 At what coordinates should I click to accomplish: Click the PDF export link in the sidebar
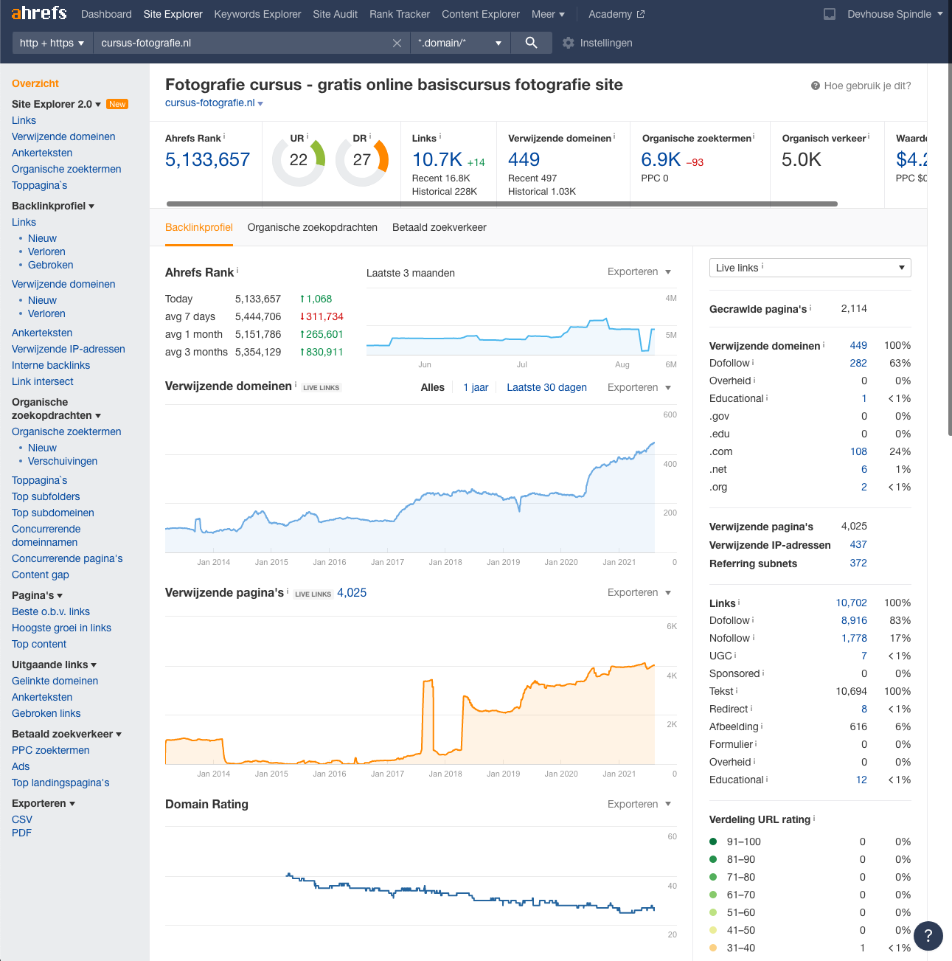point(22,833)
